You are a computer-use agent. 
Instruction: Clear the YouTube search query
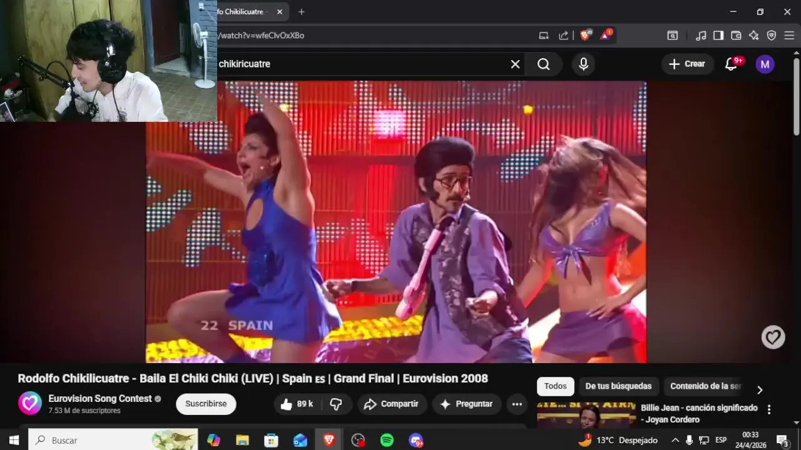[x=515, y=64]
